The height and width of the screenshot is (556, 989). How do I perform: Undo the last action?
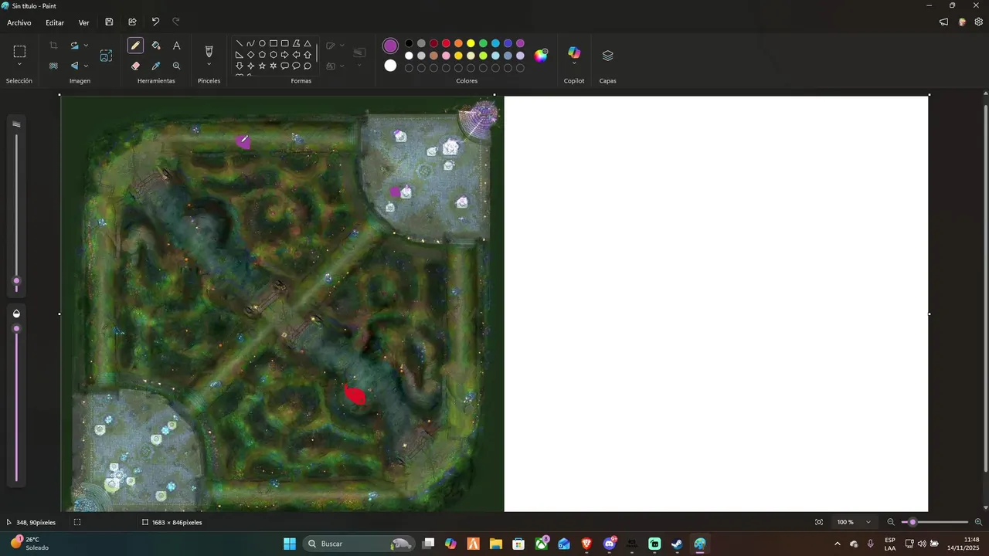click(155, 22)
